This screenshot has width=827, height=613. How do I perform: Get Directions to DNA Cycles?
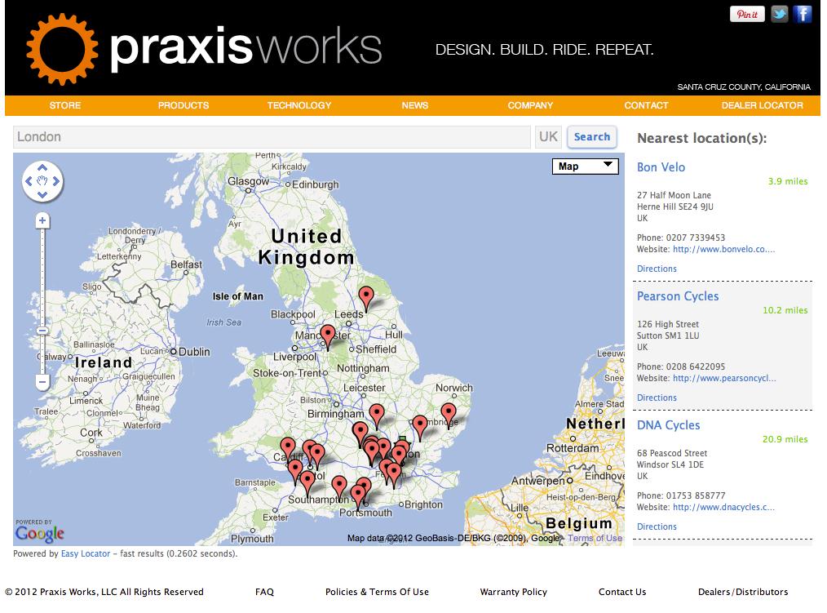(x=657, y=526)
